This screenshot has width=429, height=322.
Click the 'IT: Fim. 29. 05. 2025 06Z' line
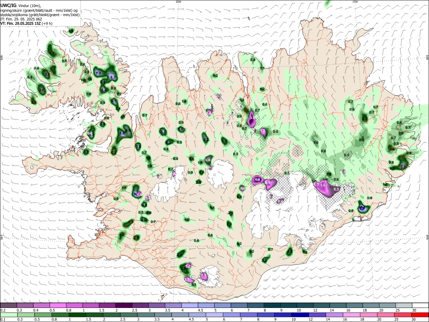(x=21, y=19)
